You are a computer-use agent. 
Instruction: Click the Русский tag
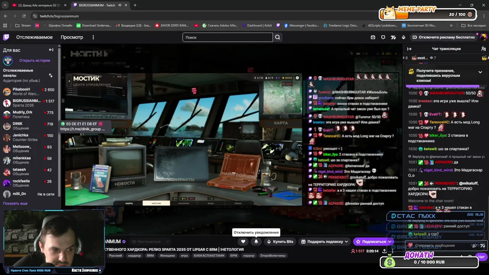115,256
